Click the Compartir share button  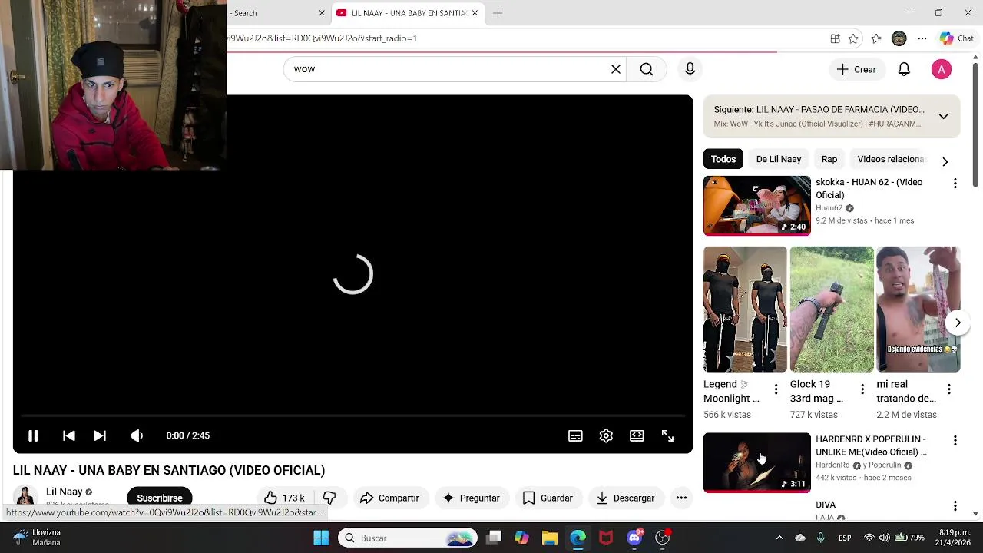tap(389, 498)
